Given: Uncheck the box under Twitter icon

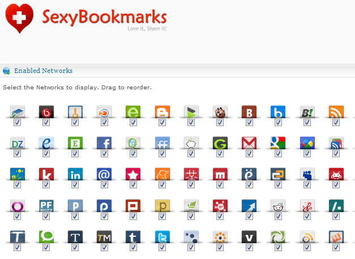Looking at the screenshot, I should click(162, 248).
